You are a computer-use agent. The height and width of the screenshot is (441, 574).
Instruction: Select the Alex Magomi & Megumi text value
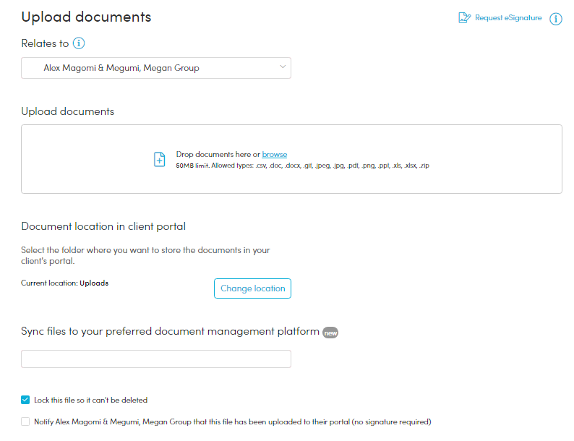coord(121,68)
